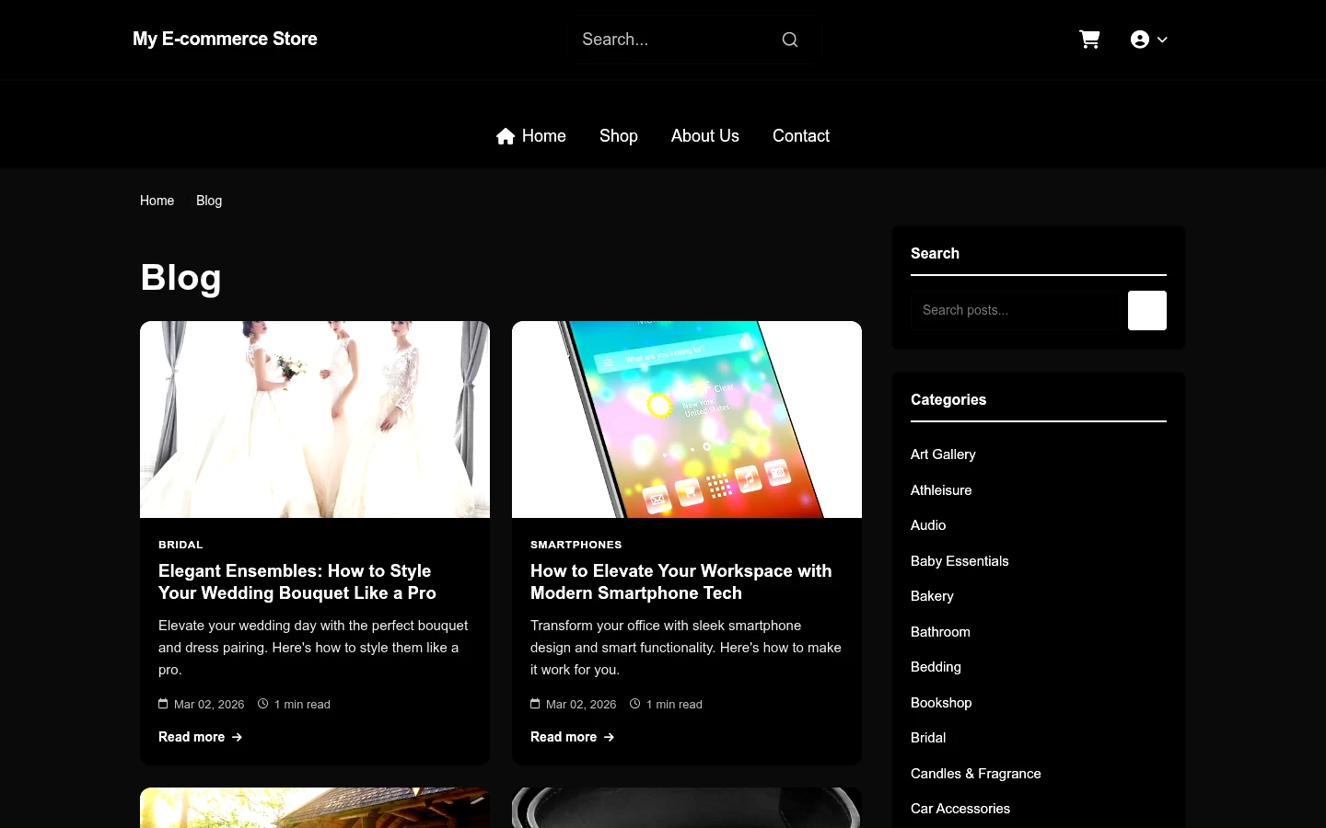The width and height of the screenshot is (1326, 828).
Task: Open the Contact page
Action: [x=801, y=136]
